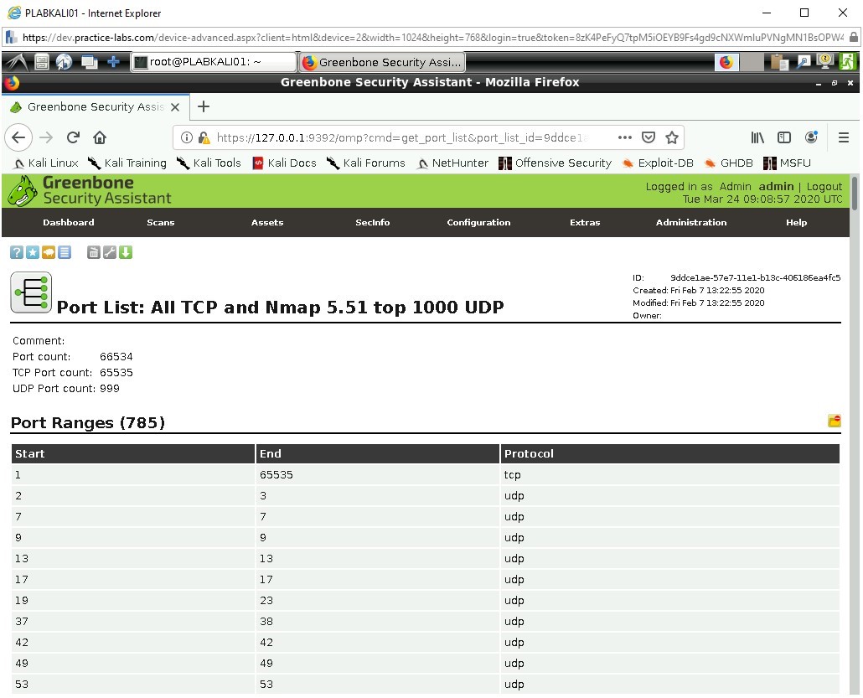Viewport: 863px width, 698px height.
Task: Edit the port list with the wrench icon
Action: tap(110, 251)
